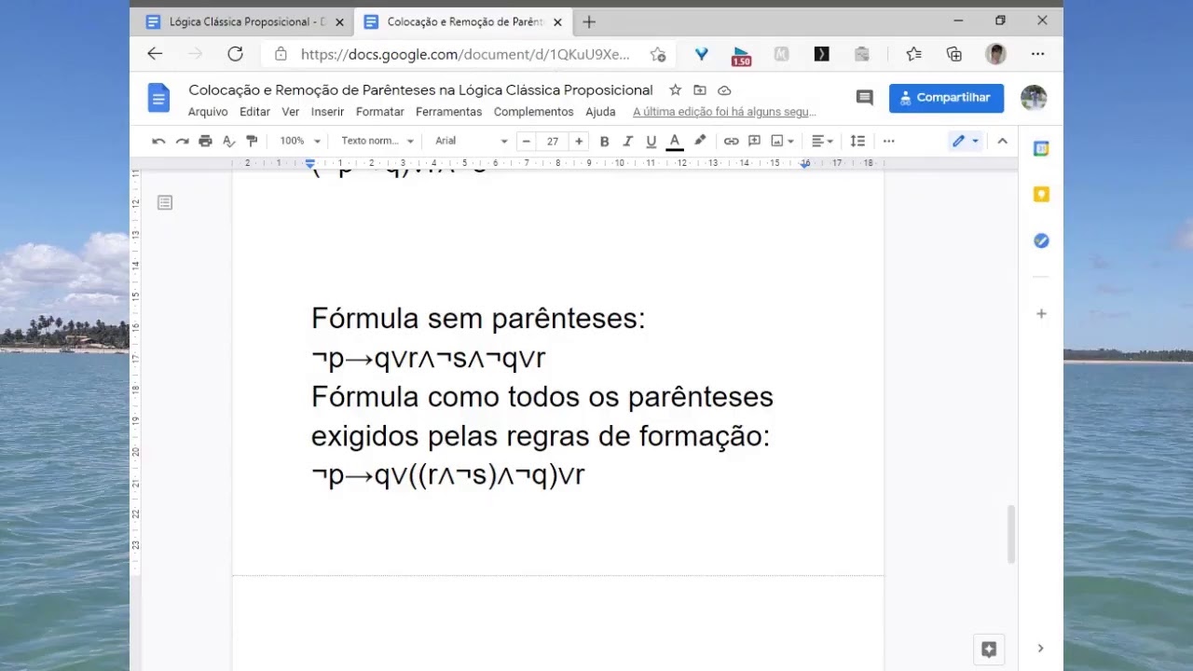Click the Explore button at bottom right
1193x671 pixels.
(x=989, y=649)
